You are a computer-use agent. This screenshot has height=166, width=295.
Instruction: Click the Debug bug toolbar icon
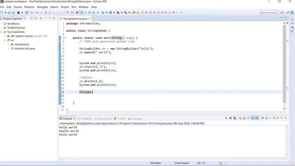103,12
